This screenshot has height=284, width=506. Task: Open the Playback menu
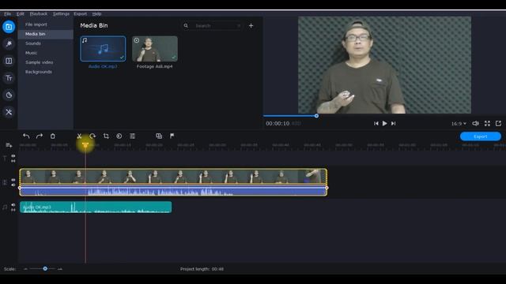tap(39, 14)
